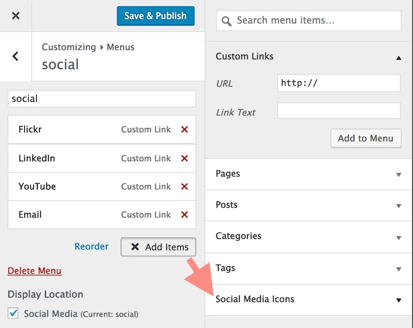Open the Email menu item settings
The width and height of the screenshot is (413, 328).
pos(102,215)
